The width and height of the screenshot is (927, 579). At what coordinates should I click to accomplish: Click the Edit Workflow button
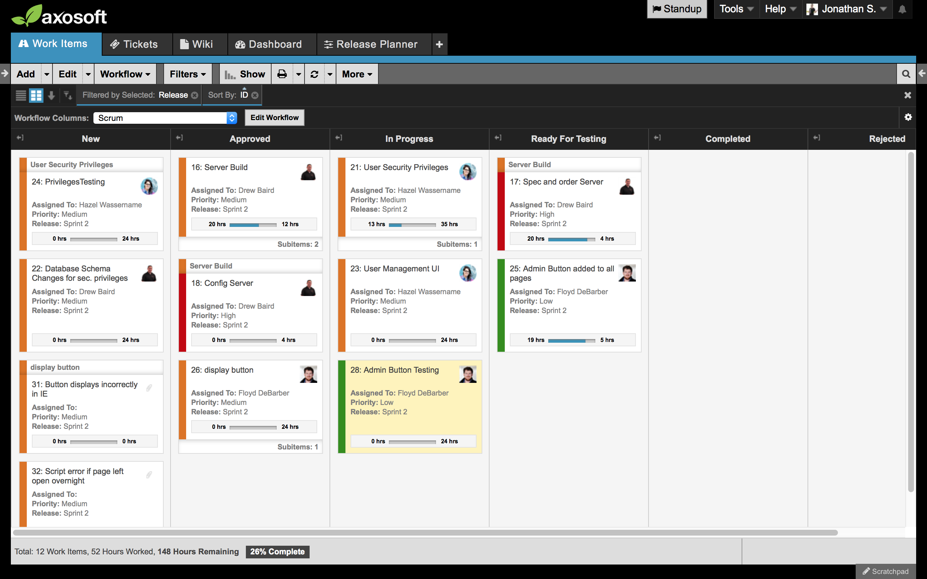(x=274, y=117)
